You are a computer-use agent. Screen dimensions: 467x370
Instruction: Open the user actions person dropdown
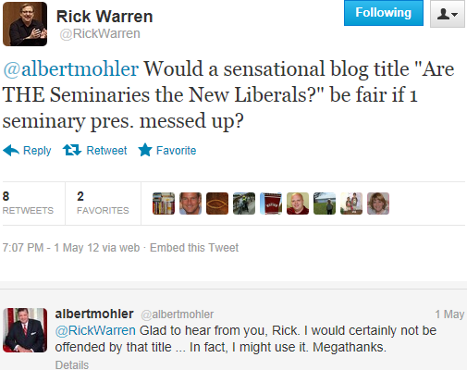pos(448,14)
